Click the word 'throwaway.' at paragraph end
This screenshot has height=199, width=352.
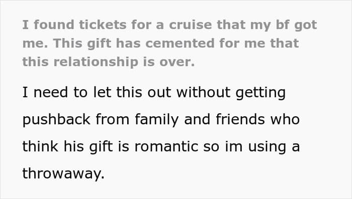pyautogui.click(x=63, y=173)
